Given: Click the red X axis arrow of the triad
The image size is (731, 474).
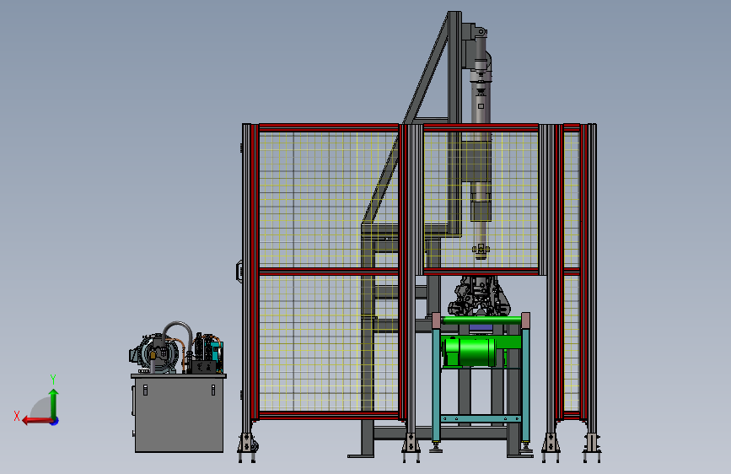Looking at the screenshot, I should [x=36, y=421].
